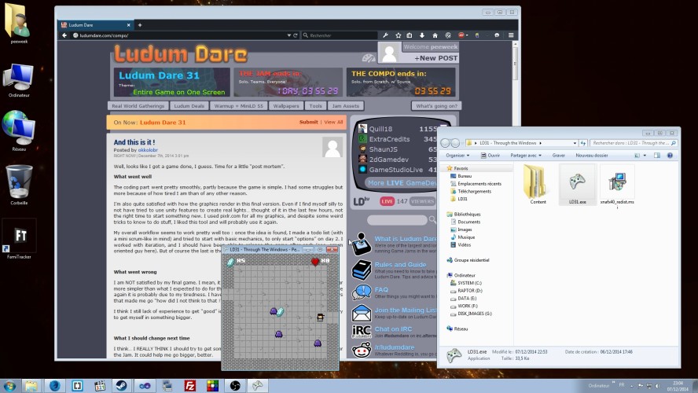Click the wrench developer tools icon in Firefox
698x393 pixels.
tap(385, 35)
